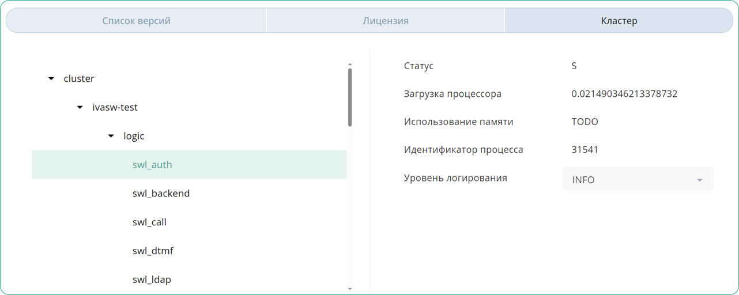Click the Загрузка процессора value
This screenshot has width=739, height=295.
(x=624, y=93)
